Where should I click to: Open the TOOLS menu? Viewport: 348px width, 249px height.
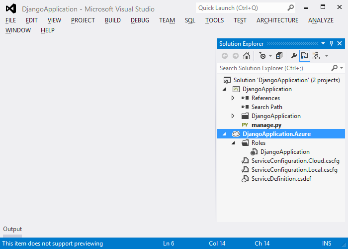tap(214, 20)
